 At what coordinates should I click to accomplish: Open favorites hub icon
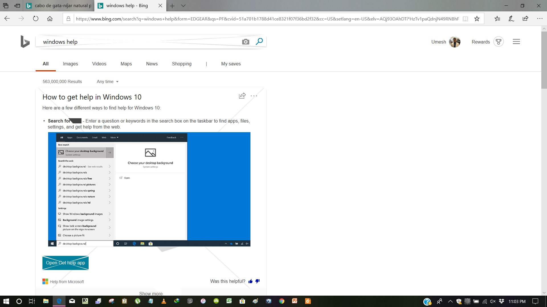497,19
